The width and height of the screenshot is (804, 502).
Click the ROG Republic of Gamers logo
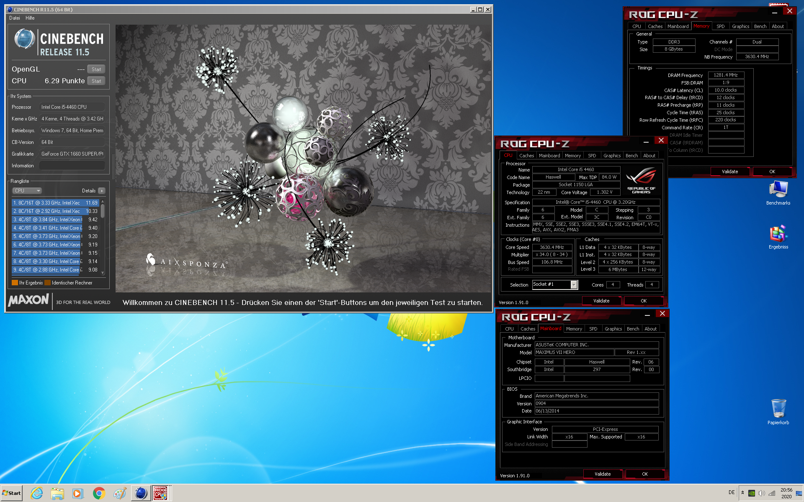pos(641,180)
